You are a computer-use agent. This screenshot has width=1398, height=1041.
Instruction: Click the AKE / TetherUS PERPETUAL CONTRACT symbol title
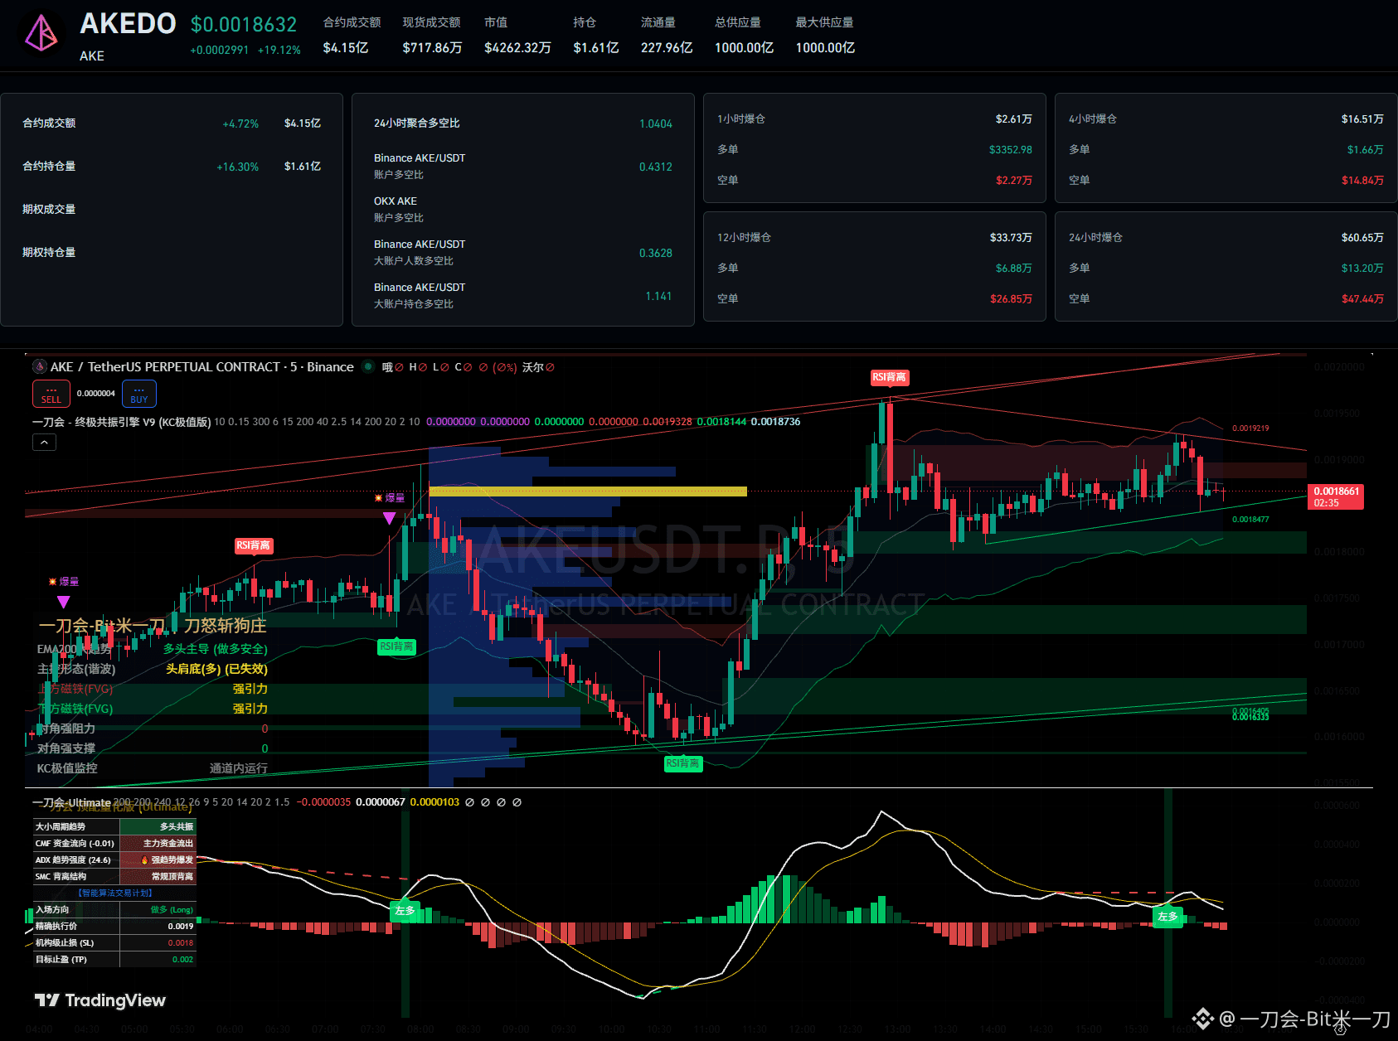202,366
